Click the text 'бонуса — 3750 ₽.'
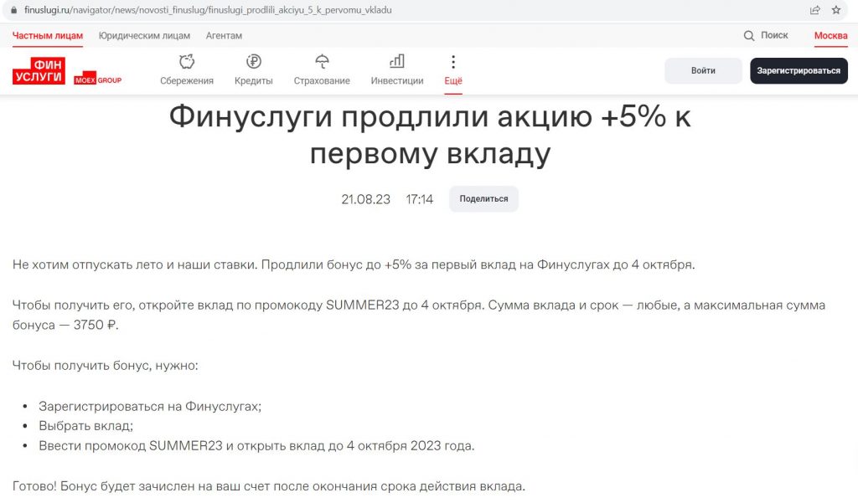Viewport: 858px width, 503px height. tap(65, 325)
